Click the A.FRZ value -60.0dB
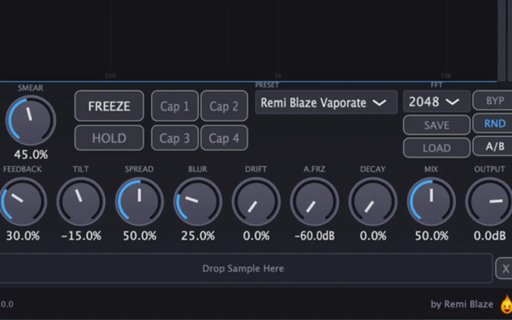512x320 pixels. pyautogui.click(x=314, y=236)
